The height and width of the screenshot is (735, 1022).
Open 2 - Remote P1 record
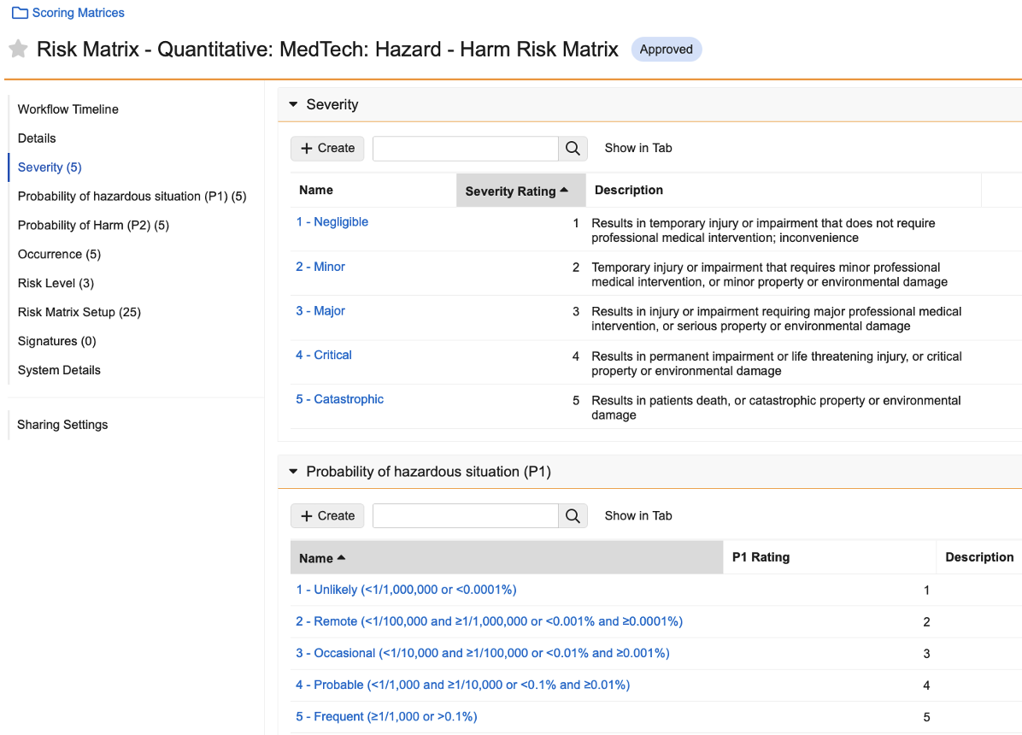pos(489,621)
